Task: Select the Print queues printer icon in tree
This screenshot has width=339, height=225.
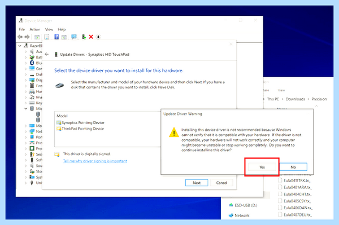Action: [32, 143]
